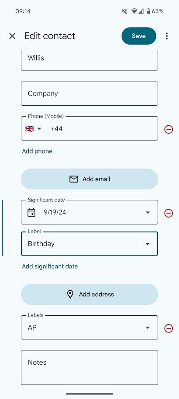This screenshot has height=399, width=179.
Task: Tap the envelope icon on Add email
Action: (x=74, y=179)
